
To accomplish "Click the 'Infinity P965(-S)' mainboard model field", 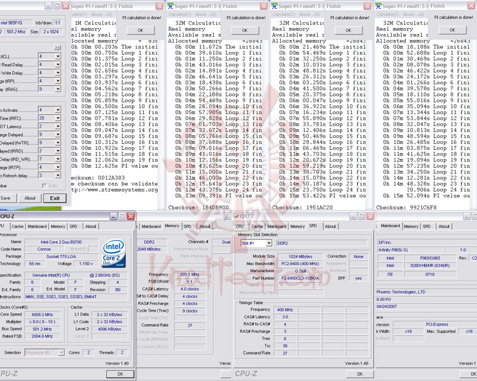I will point(410,250).
